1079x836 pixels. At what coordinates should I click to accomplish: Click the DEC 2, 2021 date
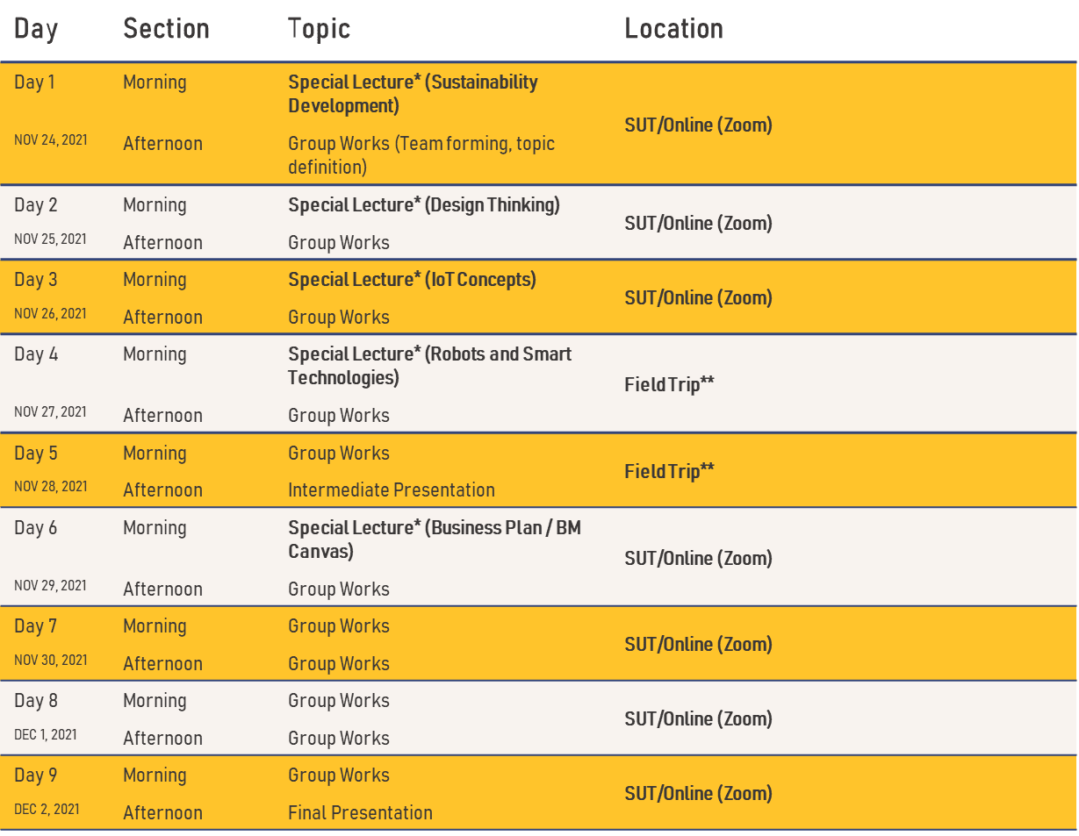click(47, 809)
